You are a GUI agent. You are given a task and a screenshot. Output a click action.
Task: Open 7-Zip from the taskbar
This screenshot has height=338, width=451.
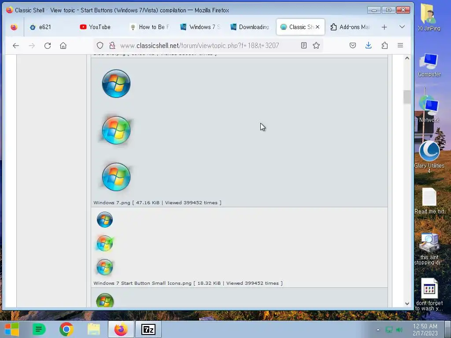point(148,329)
